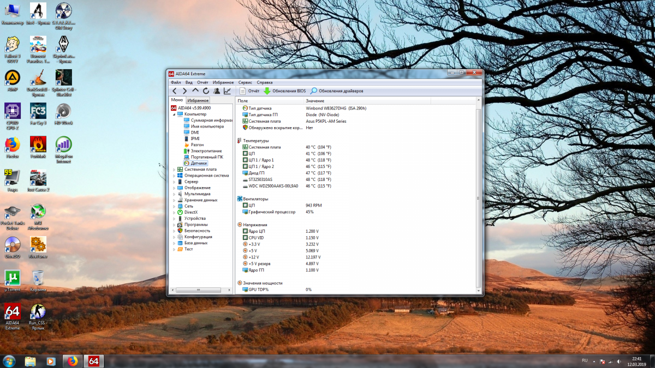The height and width of the screenshot is (368, 655).
Task: Click Обновления BIOS green arrow button
Action: coord(284,91)
